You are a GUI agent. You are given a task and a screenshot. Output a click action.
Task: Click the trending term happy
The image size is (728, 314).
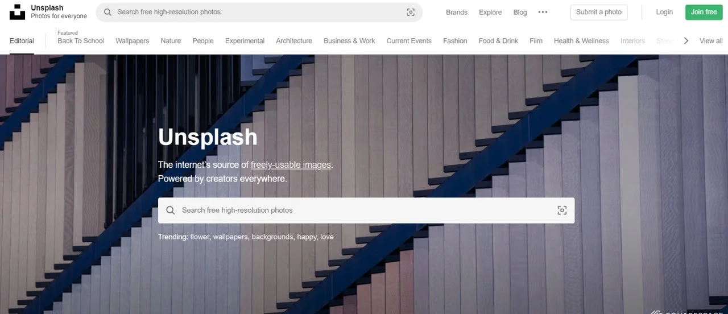[x=307, y=237]
